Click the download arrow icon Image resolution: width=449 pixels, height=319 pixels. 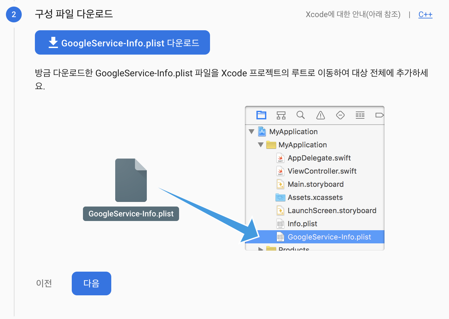[53, 43]
